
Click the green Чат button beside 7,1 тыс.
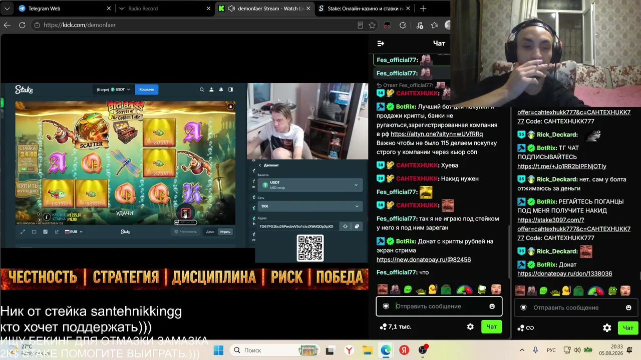tap(491, 326)
